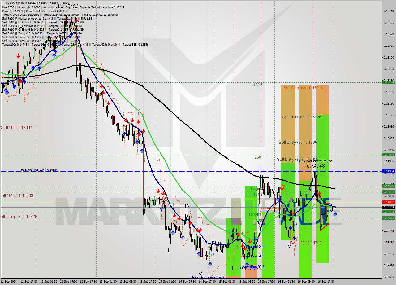Click the 'Sell 100 | 0.15094' label
This screenshot has width=396, height=285.
pos(17,128)
